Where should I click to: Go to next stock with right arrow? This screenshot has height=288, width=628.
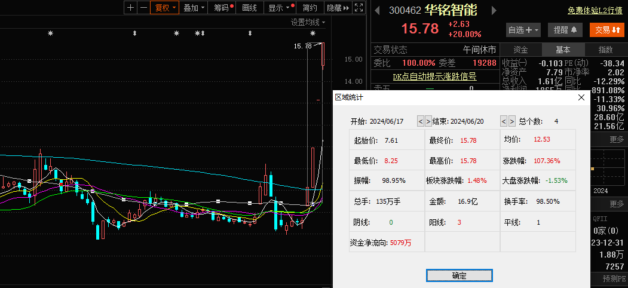click(494, 10)
